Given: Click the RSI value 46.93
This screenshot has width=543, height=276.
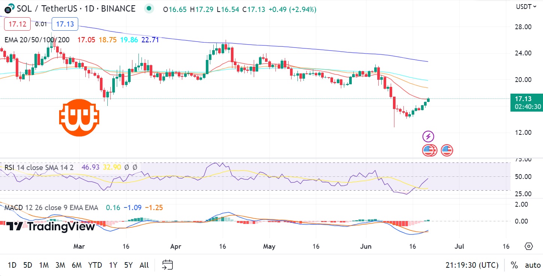Looking at the screenshot, I should 91,167.
